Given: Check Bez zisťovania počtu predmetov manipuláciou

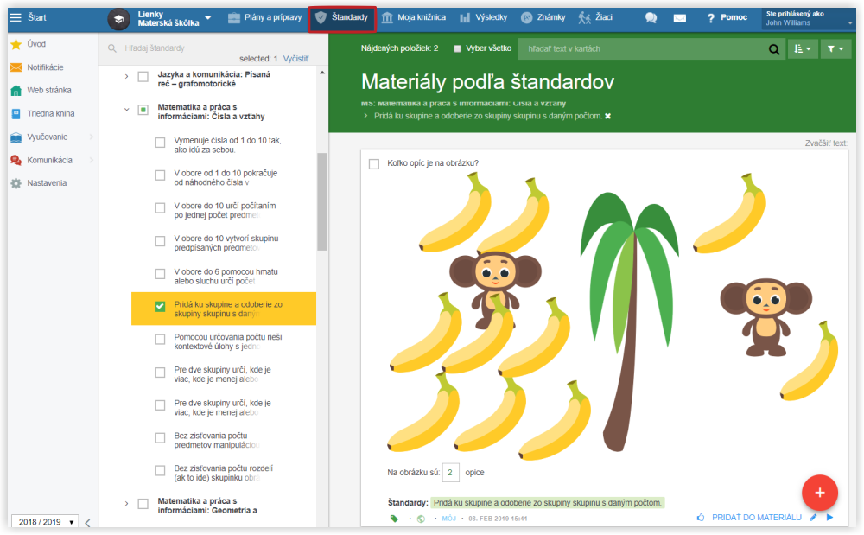Looking at the screenshot, I should point(160,438).
